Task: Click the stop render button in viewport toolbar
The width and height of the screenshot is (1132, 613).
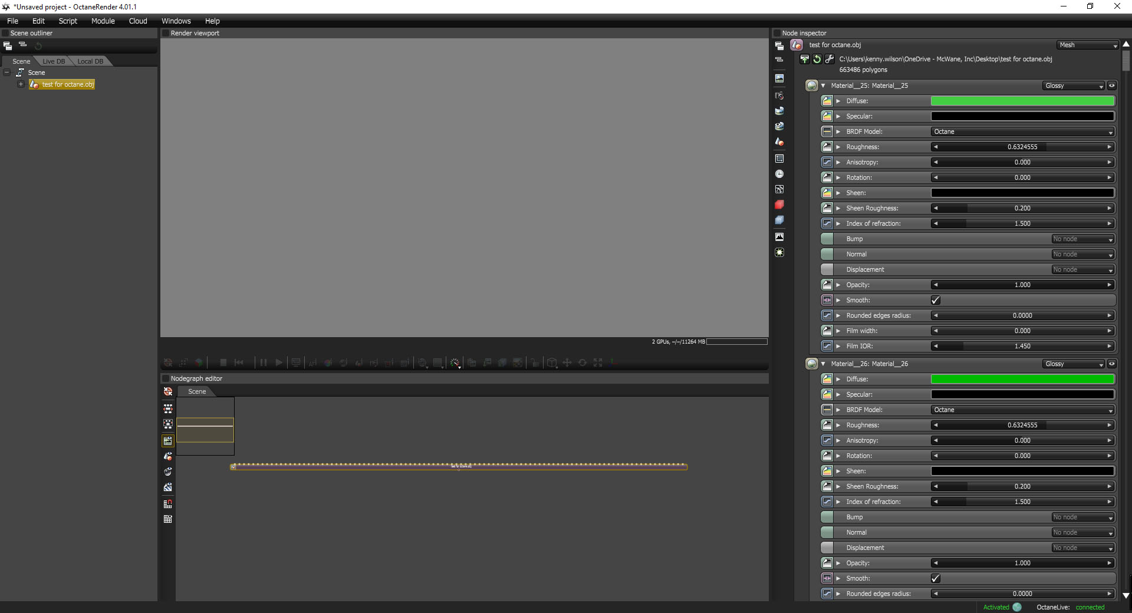Action: pyautogui.click(x=223, y=362)
